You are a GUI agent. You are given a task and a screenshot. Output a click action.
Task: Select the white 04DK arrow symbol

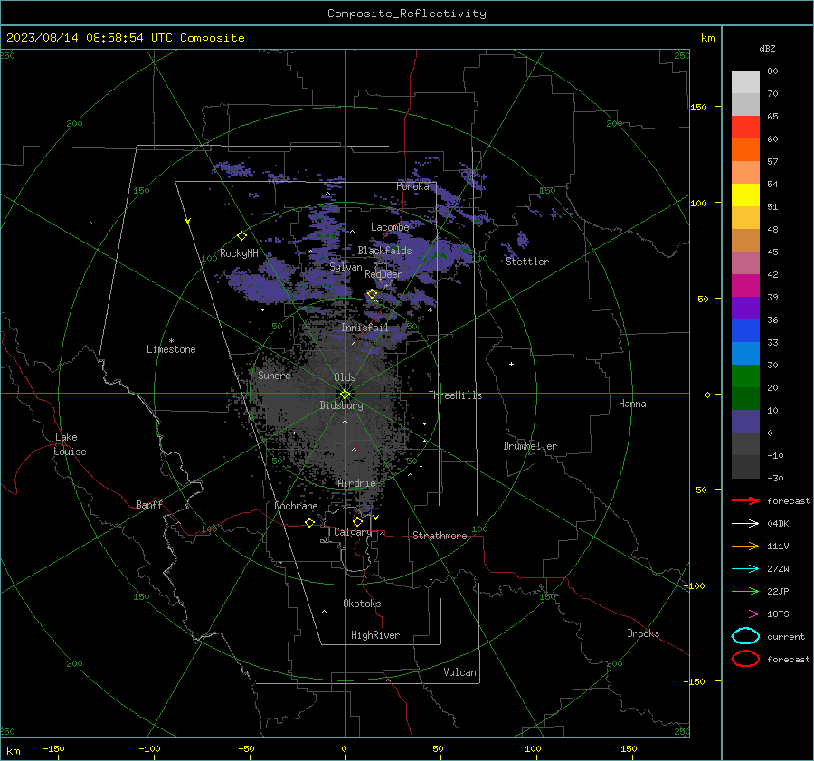pos(745,524)
